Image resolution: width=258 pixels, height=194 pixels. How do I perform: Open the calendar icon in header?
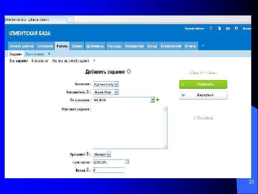228,28
